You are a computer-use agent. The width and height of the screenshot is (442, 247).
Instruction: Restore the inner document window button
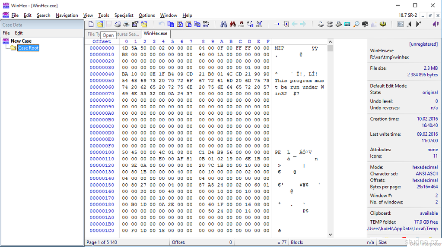click(430, 16)
